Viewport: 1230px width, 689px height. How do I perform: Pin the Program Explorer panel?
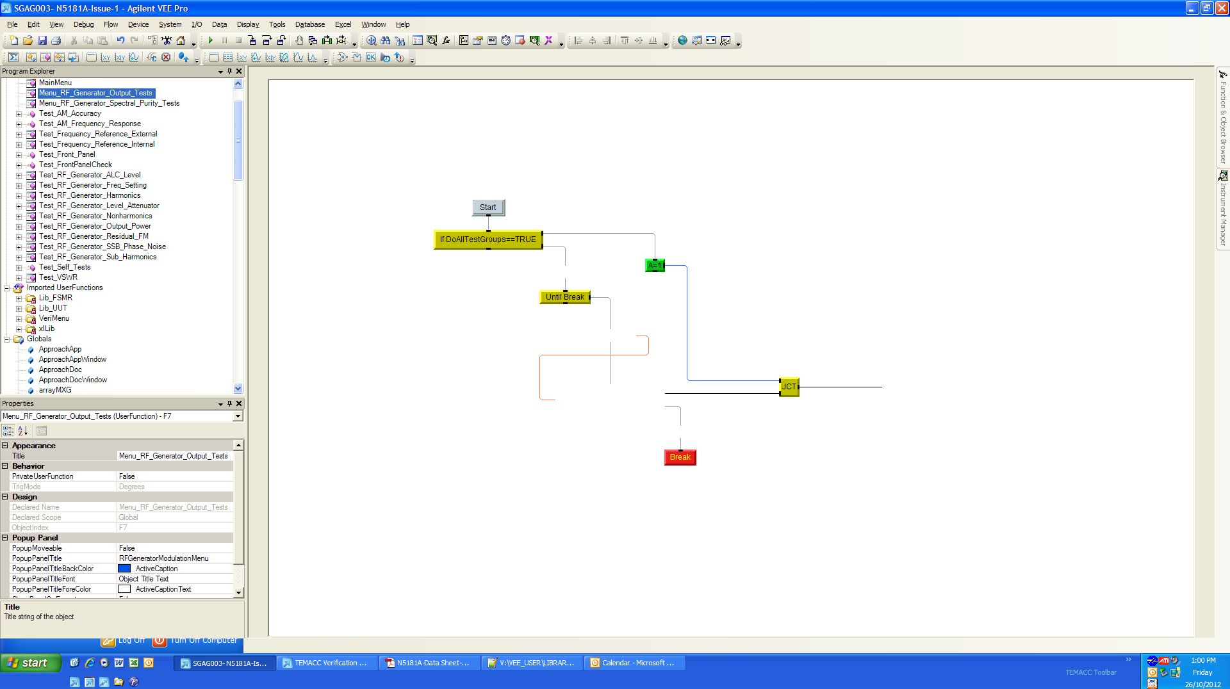point(229,72)
